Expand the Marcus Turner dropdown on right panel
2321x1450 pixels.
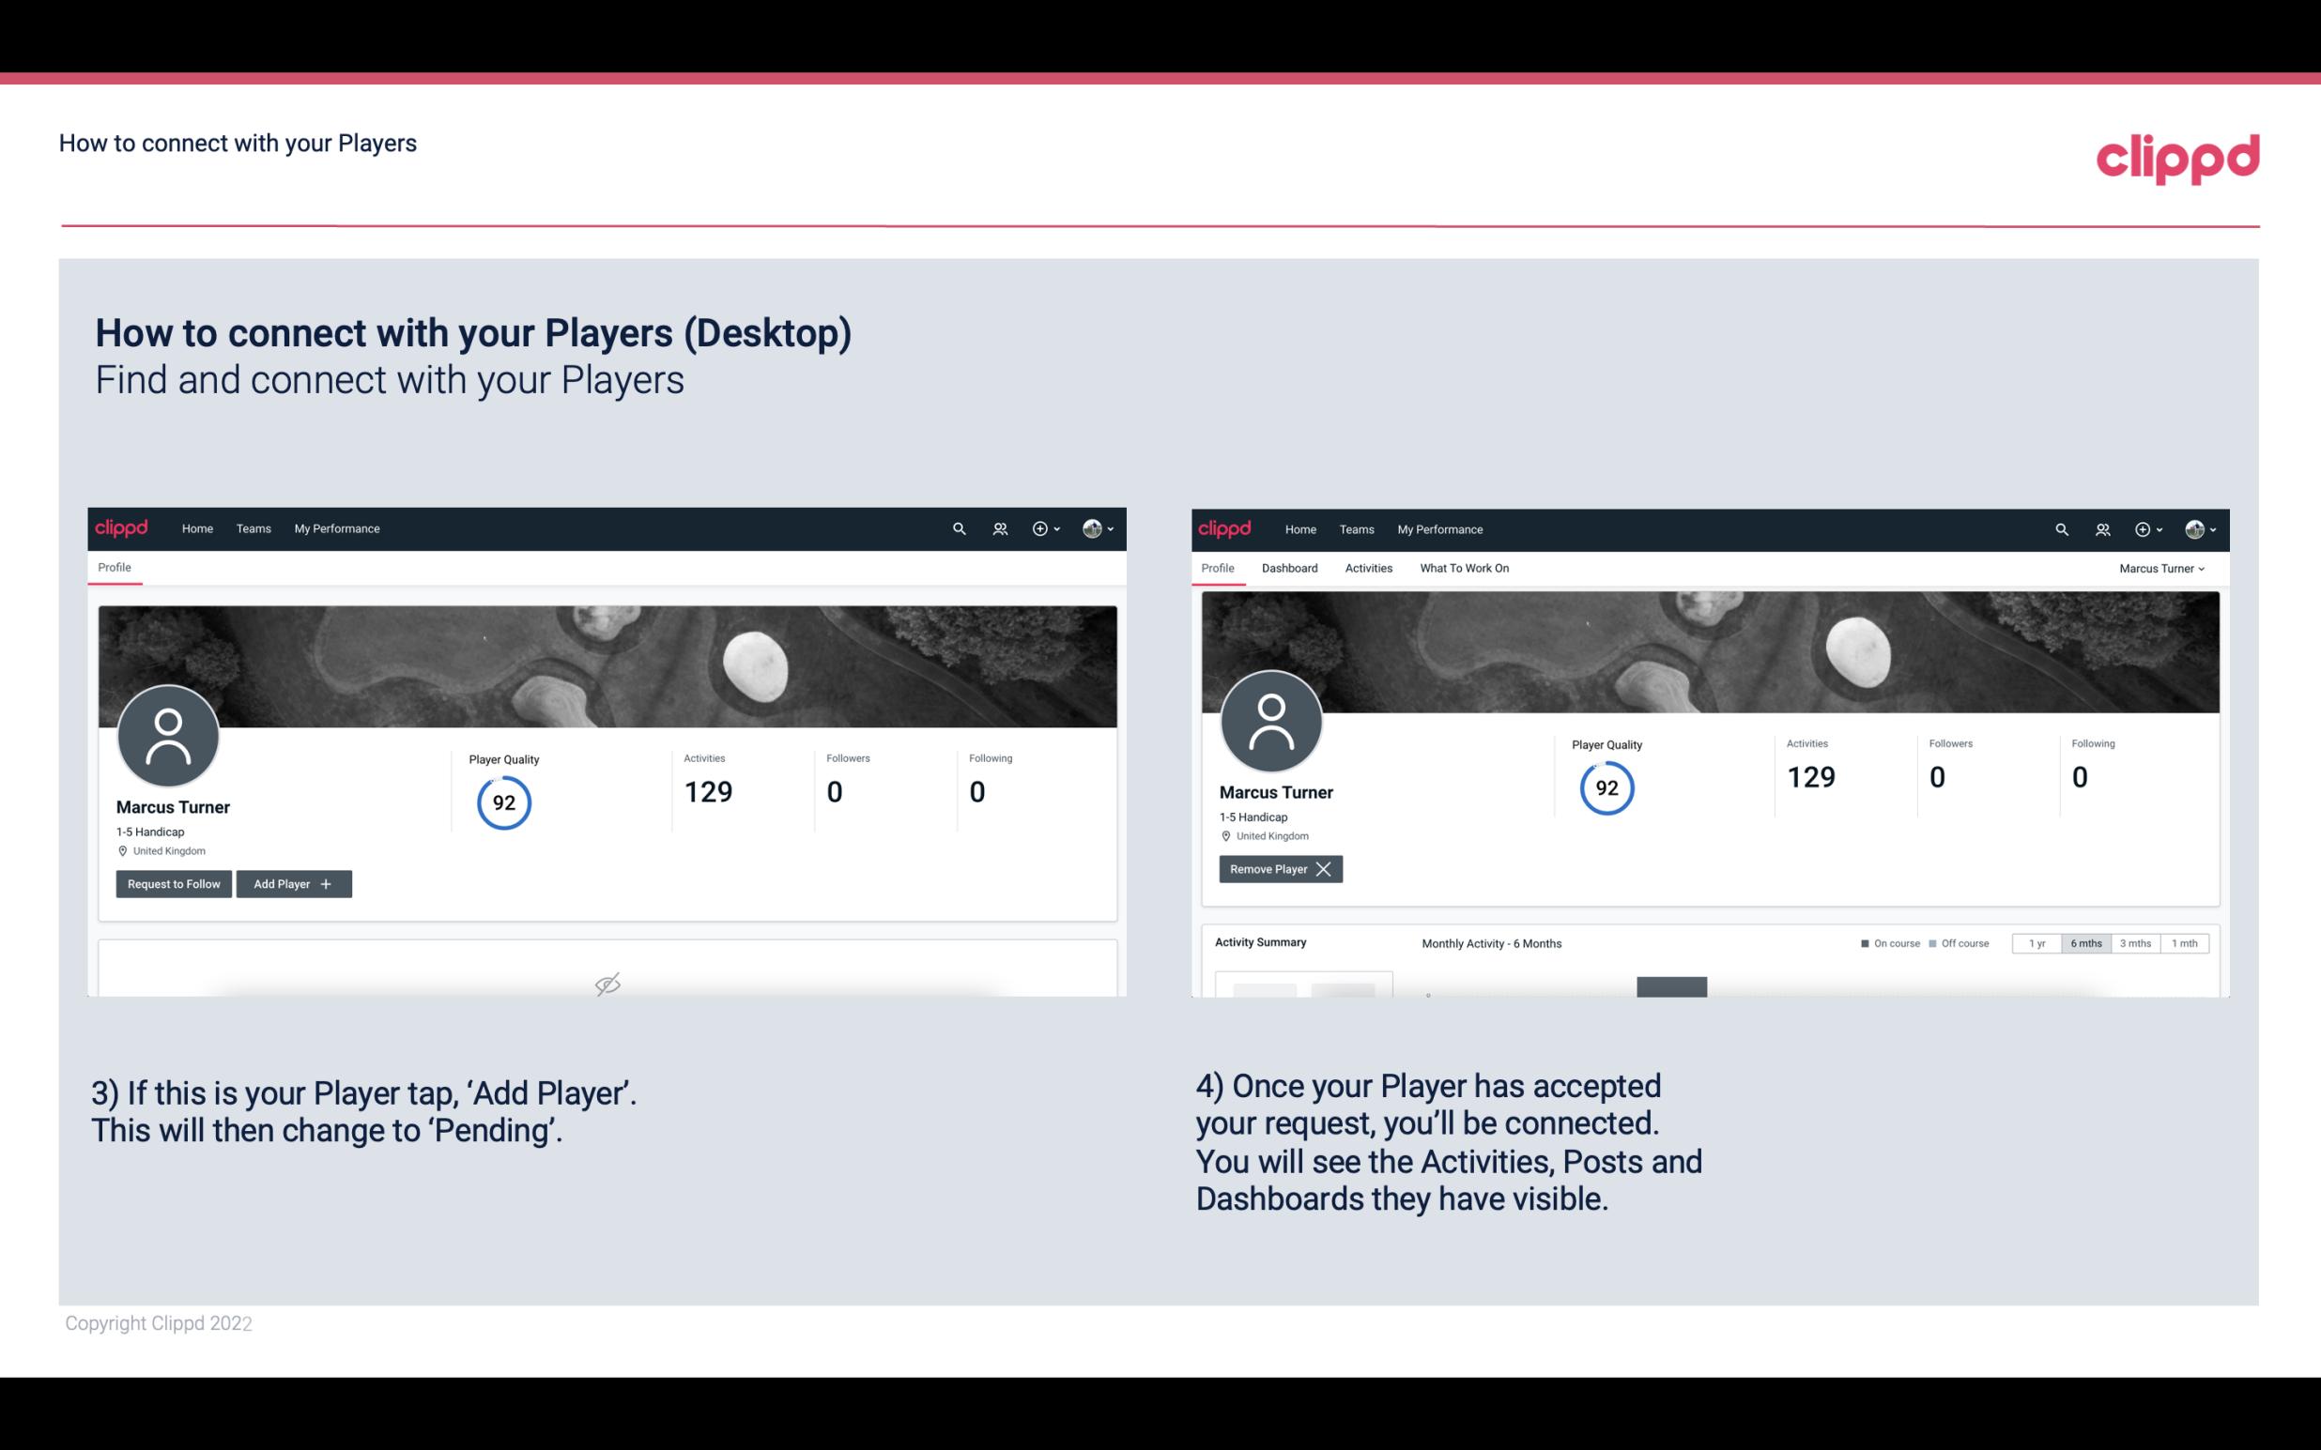[2164, 568]
